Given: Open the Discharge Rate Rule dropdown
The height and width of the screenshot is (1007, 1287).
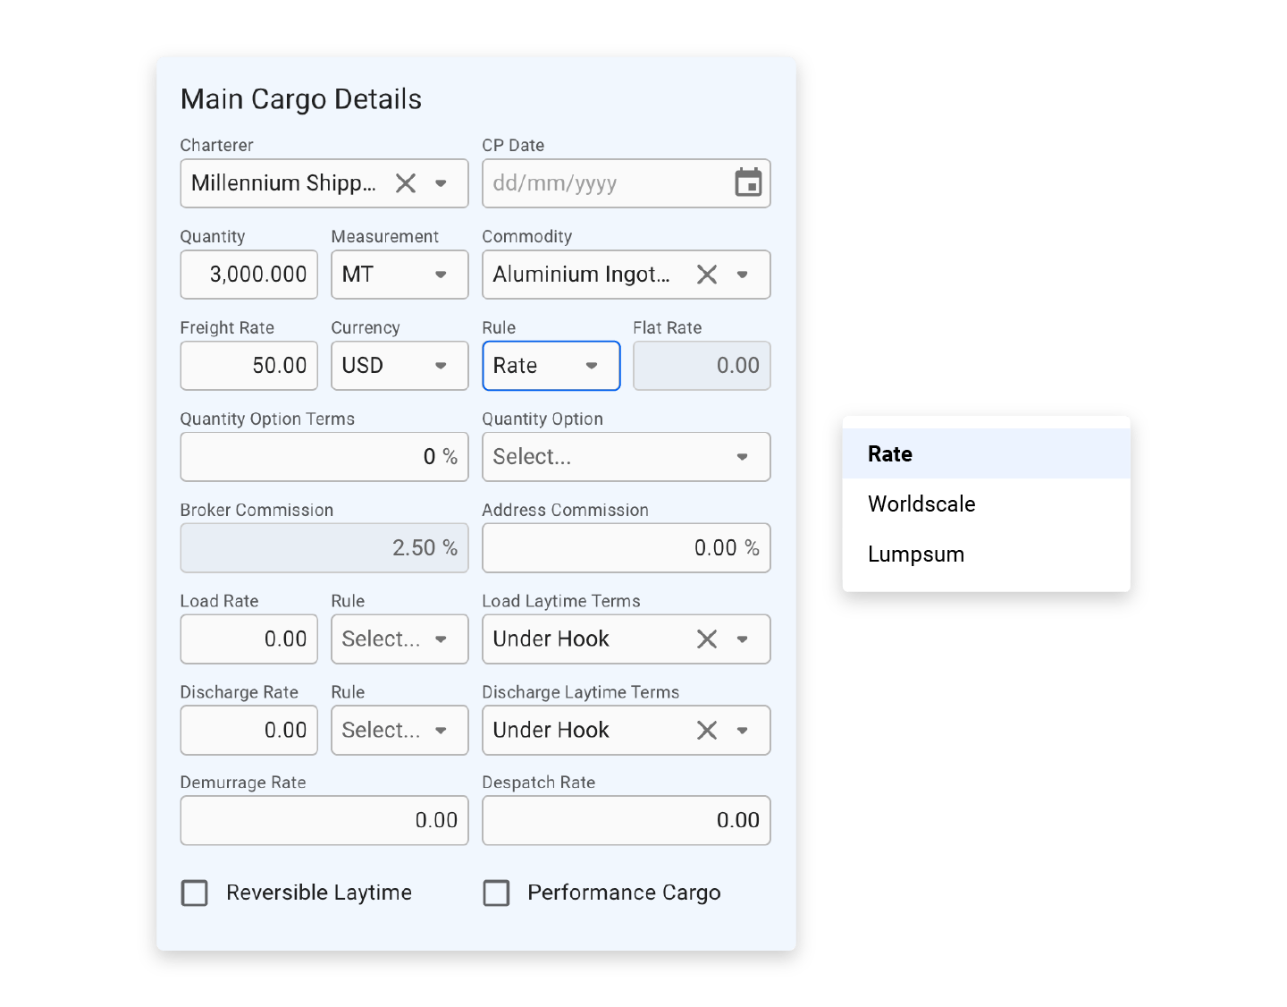Looking at the screenshot, I should click(400, 730).
